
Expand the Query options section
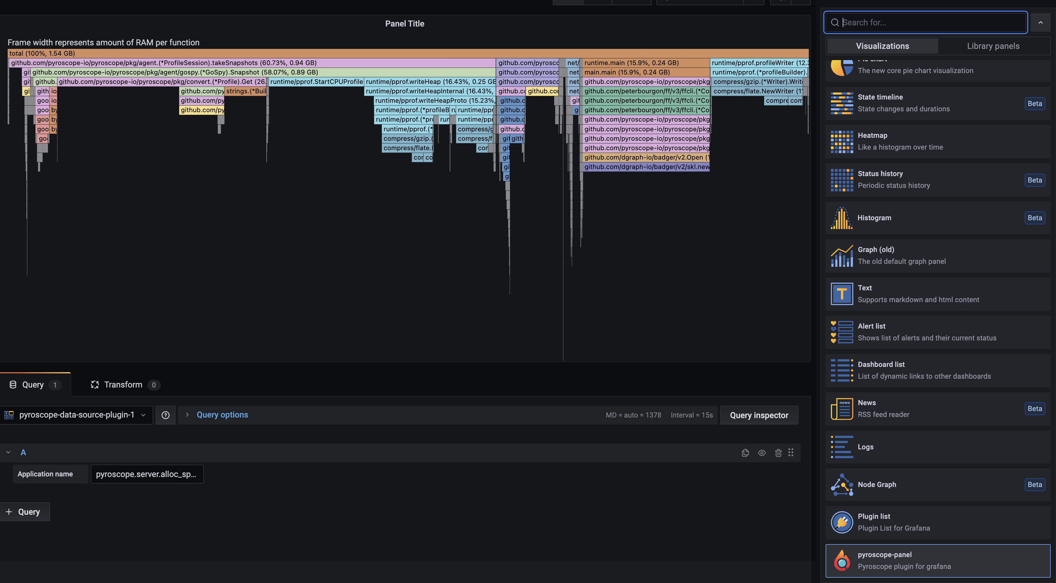(222, 415)
